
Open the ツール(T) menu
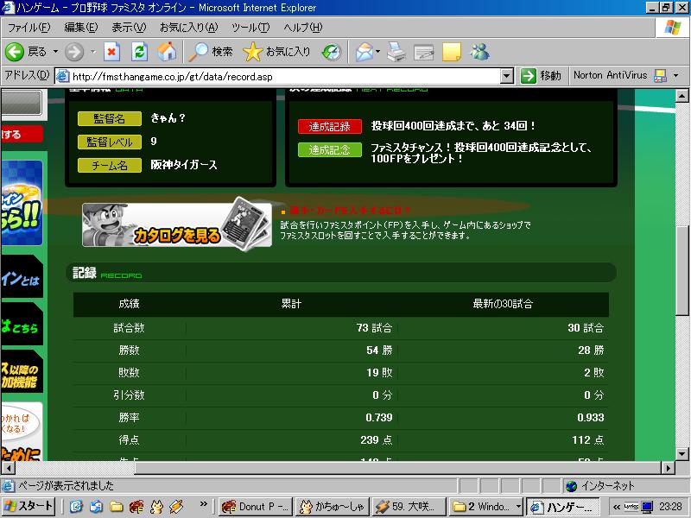click(250, 28)
